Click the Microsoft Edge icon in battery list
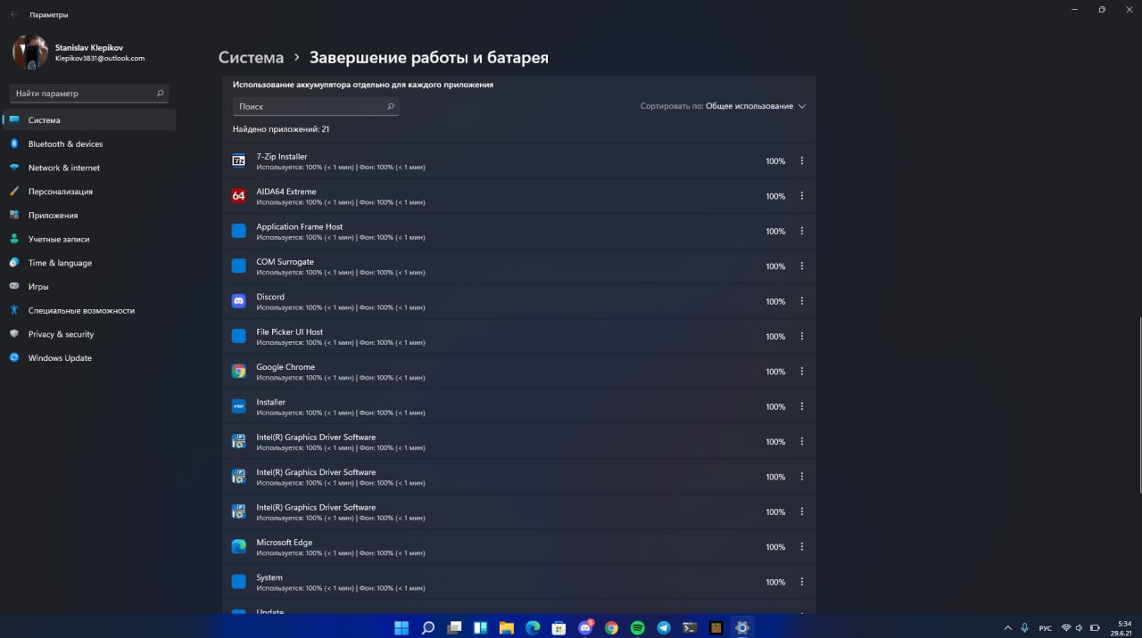 (238, 547)
